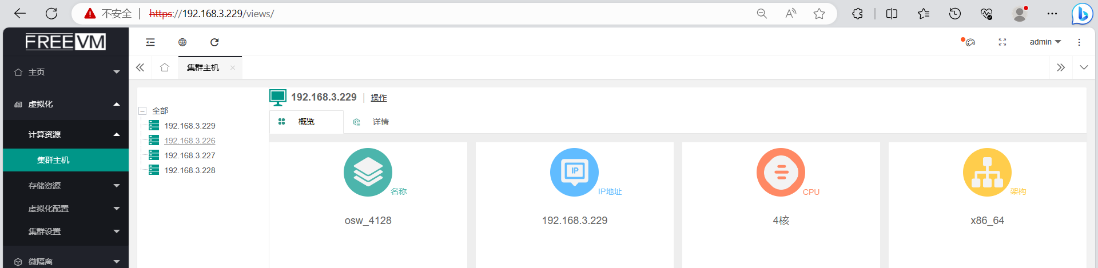Open the admin user dropdown

click(1045, 42)
